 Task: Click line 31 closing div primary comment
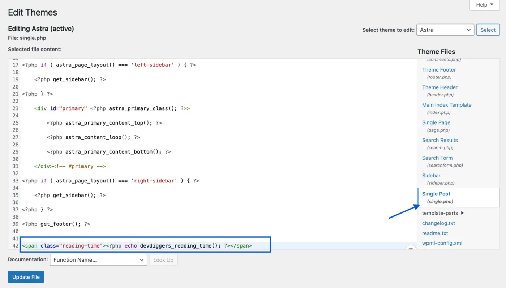pyautogui.click(x=70, y=166)
